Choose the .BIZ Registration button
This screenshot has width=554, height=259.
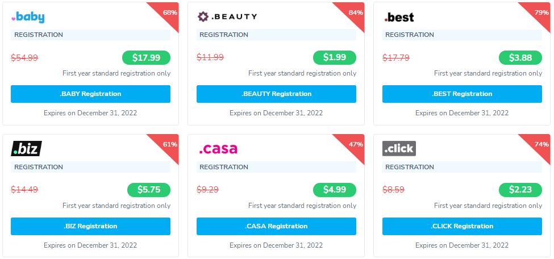[x=90, y=226]
